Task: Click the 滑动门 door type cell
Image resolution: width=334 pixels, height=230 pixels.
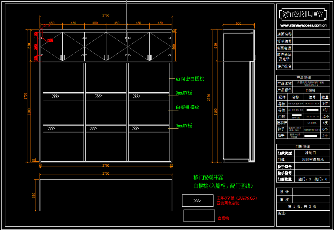Action: (x=311, y=153)
